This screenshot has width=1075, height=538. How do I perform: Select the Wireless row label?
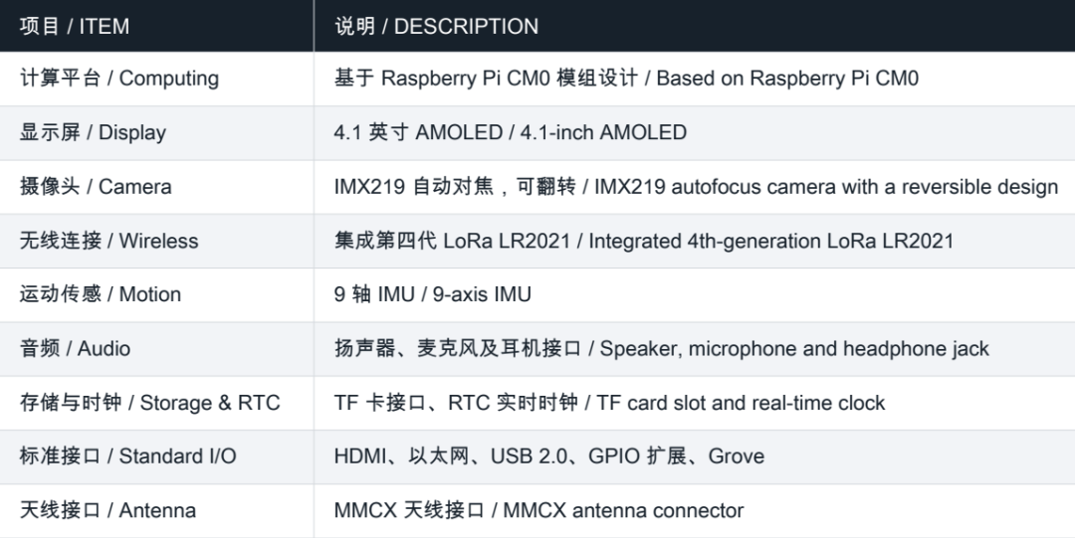pos(108,241)
